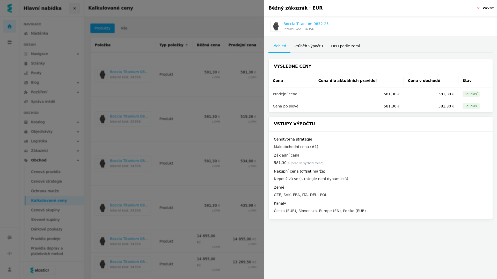The width and height of the screenshot is (497, 279).
Task: Open Boccia link in row with 435,98 €
Action: point(129,205)
